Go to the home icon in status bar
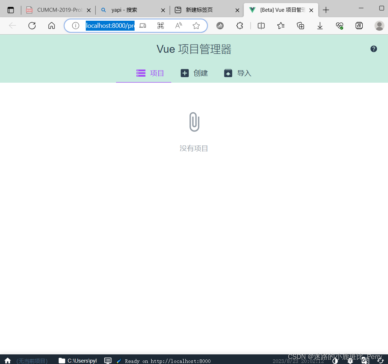 click(8, 360)
